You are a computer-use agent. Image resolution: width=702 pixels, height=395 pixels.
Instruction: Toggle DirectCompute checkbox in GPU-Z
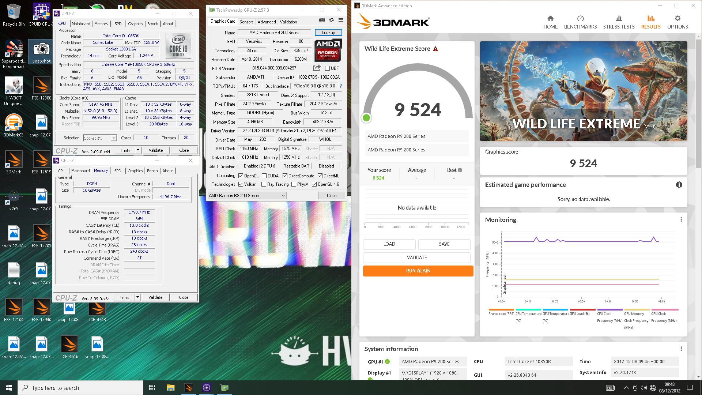point(285,176)
